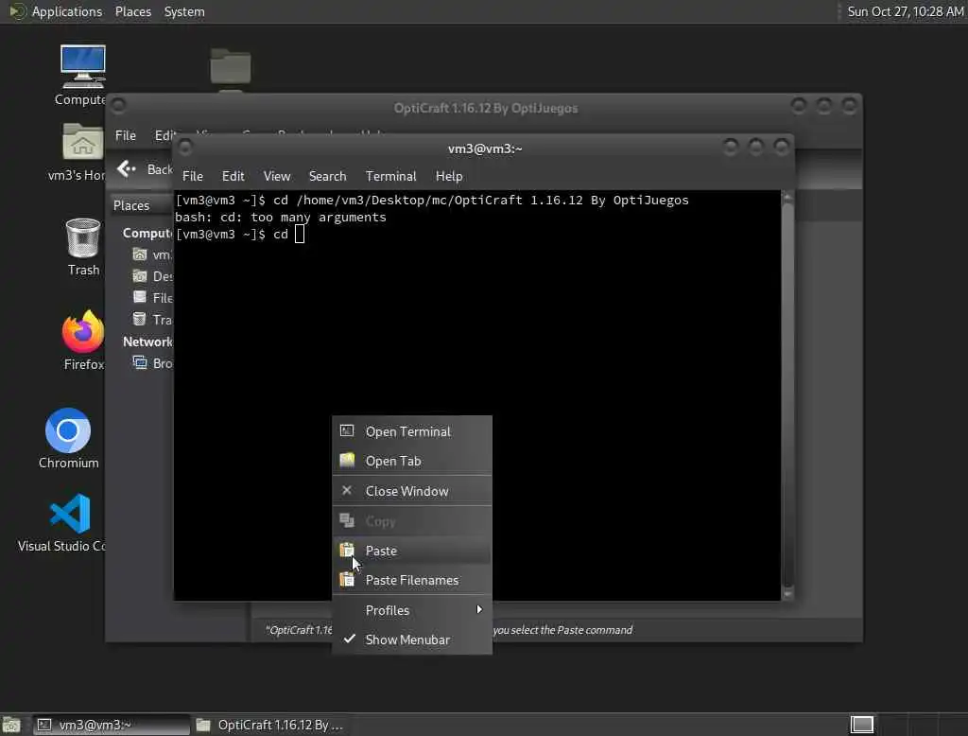The height and width of the screenshot is (736, 968).
Task: Open Profiles entry in context menu
Action: pos(412,610)
